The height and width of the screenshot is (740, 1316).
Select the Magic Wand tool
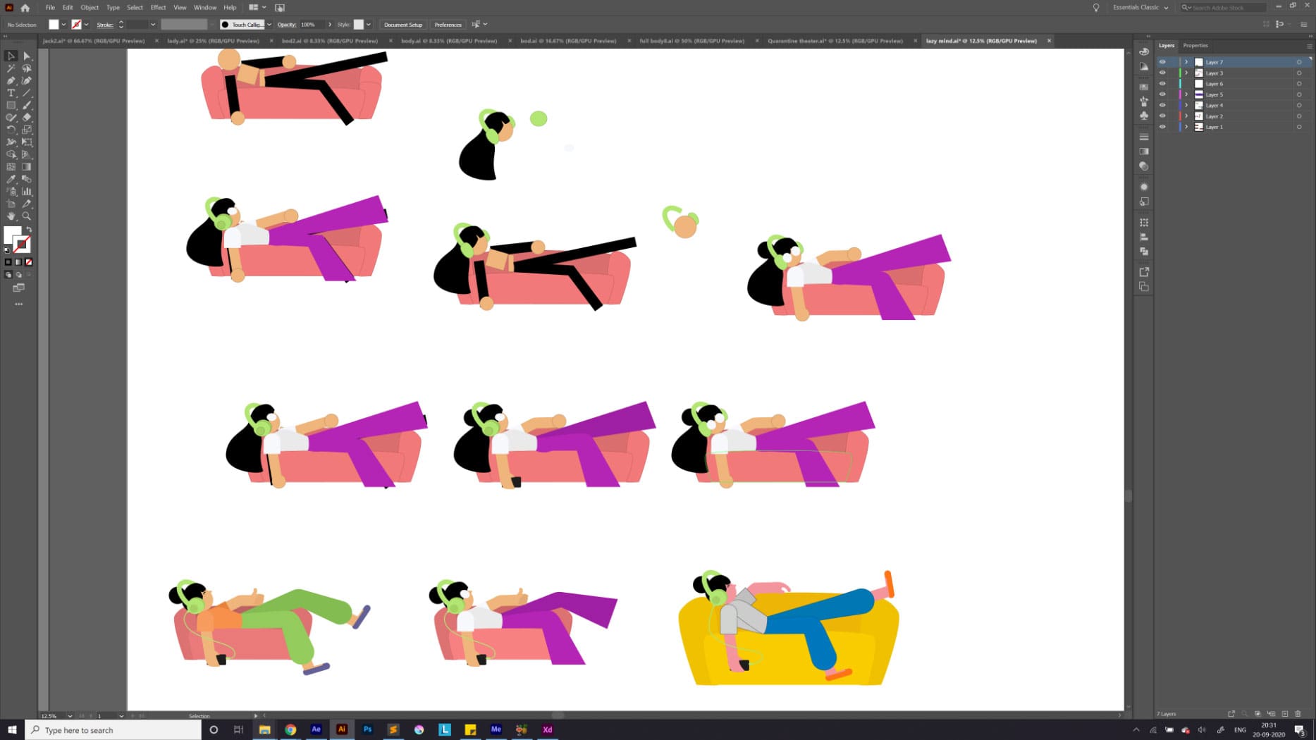[11, 68]
